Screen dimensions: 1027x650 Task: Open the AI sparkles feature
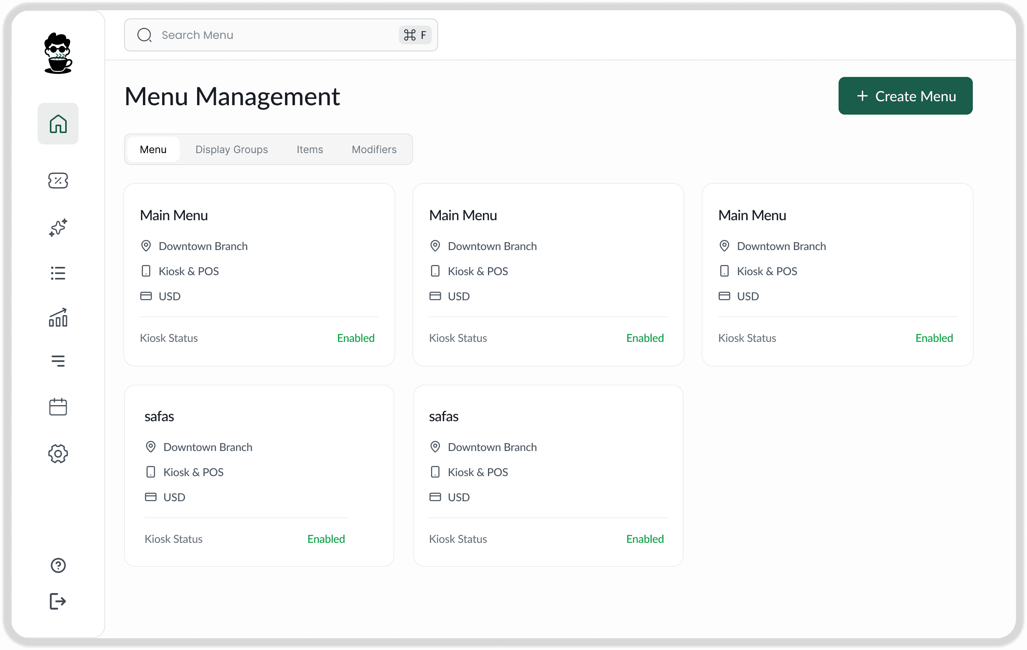pyautogui.click(x=58, y=228)
